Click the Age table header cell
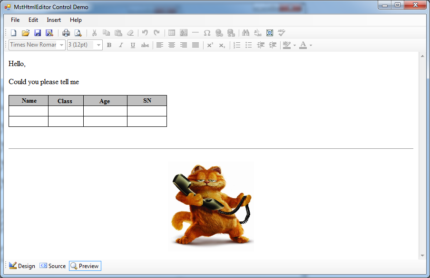 [105, 101]
